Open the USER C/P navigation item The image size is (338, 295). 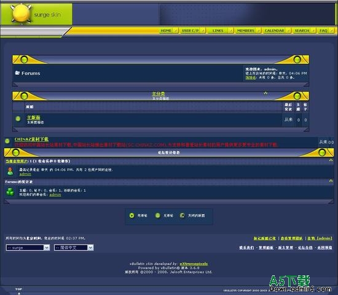(x=190, y=31)
